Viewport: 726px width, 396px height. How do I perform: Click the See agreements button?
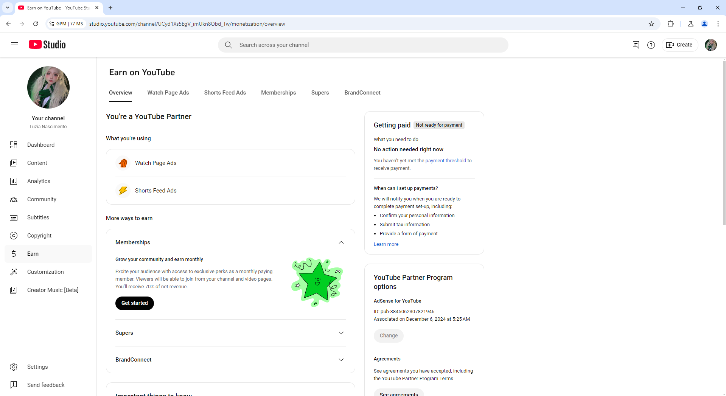tap(399, 393)
